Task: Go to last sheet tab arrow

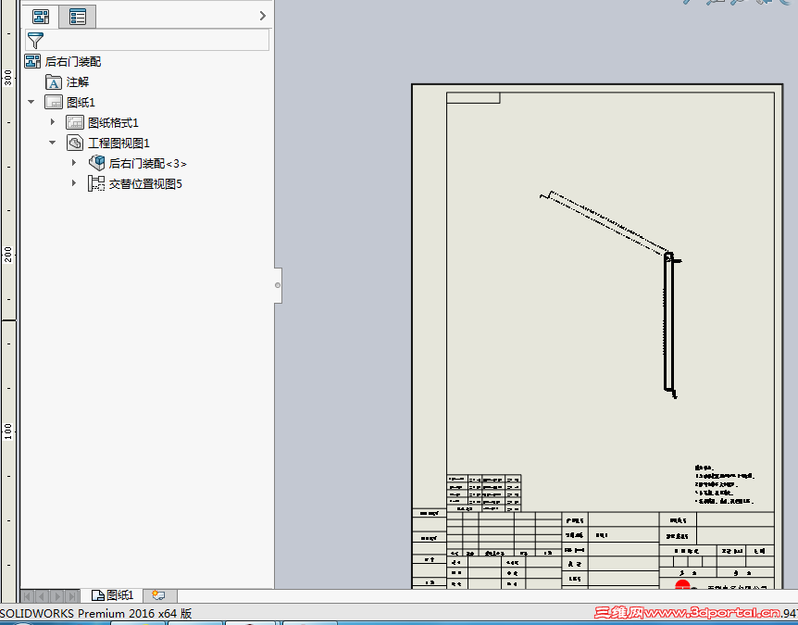Action: coord(73,596)
